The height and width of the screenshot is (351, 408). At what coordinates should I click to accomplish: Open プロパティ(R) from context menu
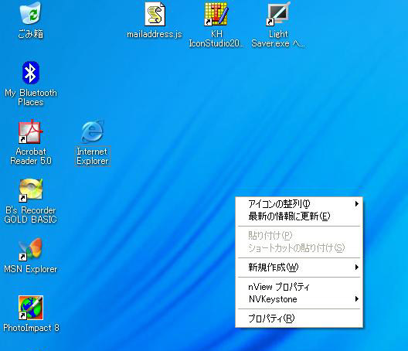pos(299,319)
